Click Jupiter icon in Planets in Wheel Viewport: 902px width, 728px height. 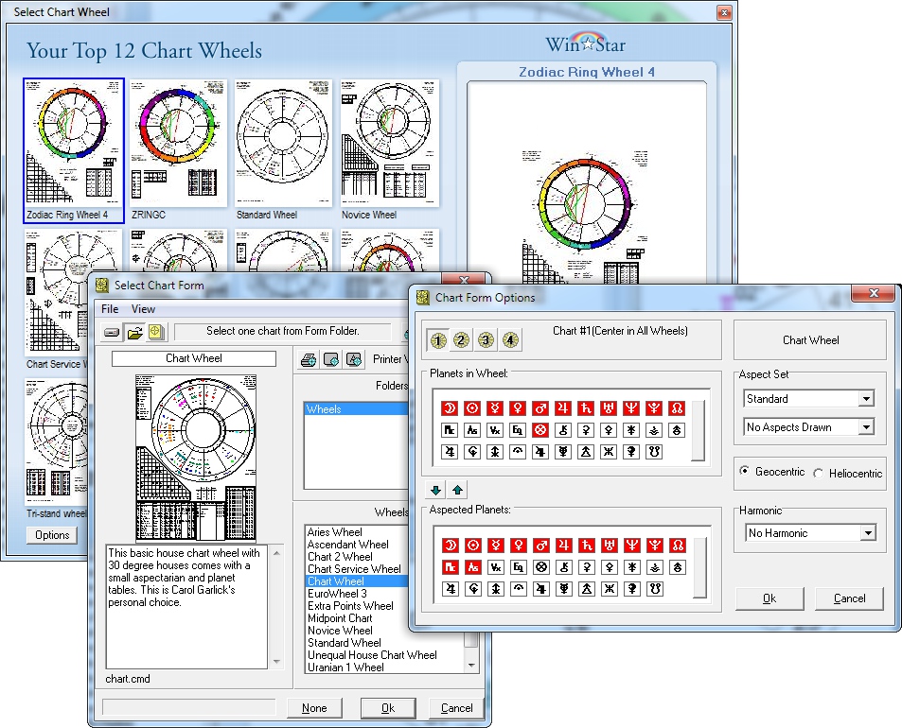tap(563, 407)
